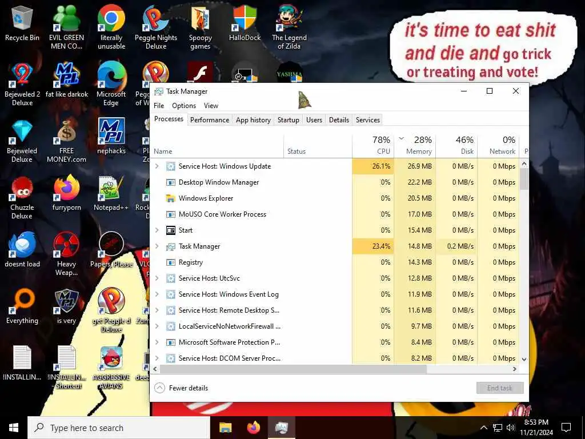585x439 pixels.
Task: Open the Spoopy games folder icon
Action: click(201, 27)
